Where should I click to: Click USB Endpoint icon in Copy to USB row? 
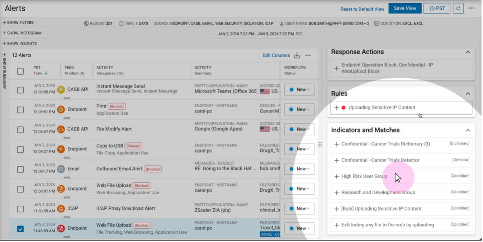(x=61, y=149)
